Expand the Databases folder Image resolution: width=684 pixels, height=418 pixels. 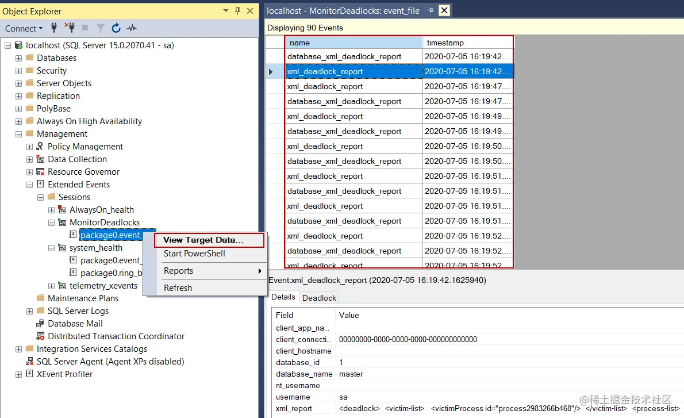18,58
